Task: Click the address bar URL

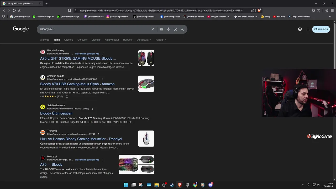Action: pos(161,10)
